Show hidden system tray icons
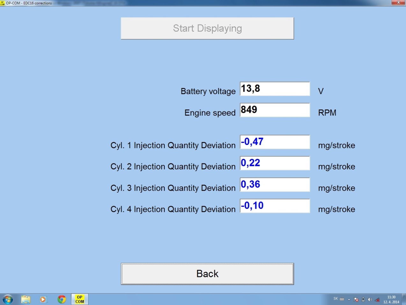The image size is (406, 305). pos(349,300)
